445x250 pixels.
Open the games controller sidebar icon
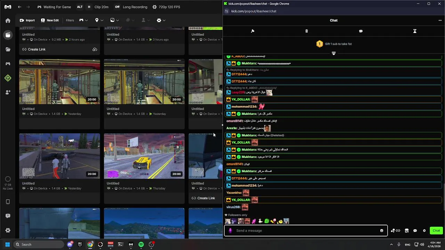[8, 64]
